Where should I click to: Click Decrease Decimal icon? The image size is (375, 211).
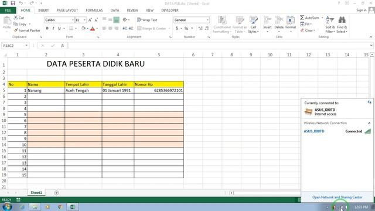click(207, 28)
